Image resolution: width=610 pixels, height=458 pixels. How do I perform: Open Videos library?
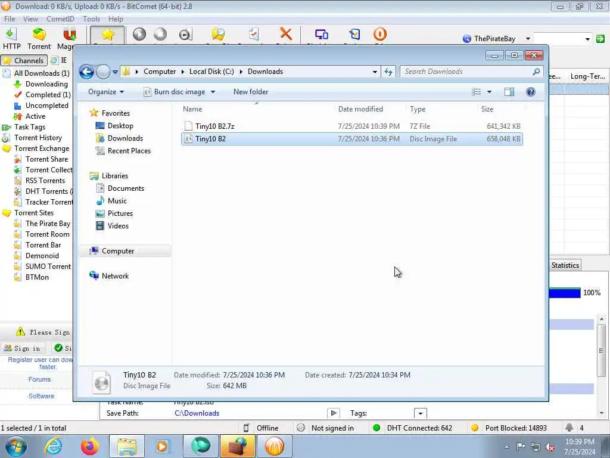click(x=118, y=225)
